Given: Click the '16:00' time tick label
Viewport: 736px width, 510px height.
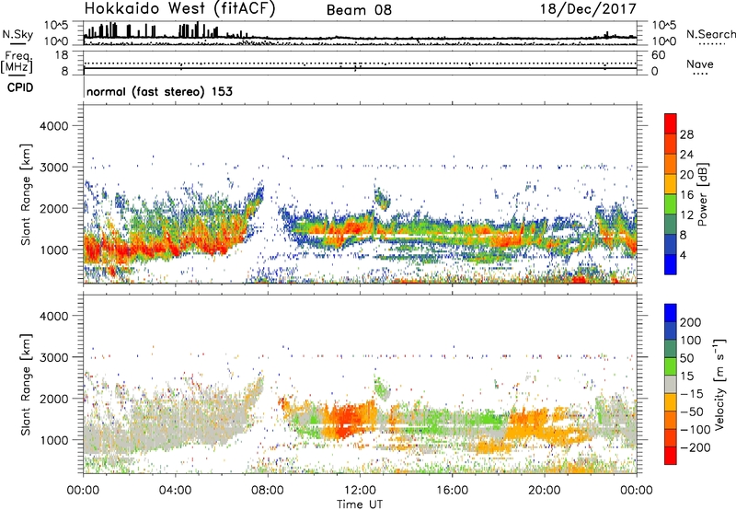Looking at the screenshot, I should coord(452,491).
